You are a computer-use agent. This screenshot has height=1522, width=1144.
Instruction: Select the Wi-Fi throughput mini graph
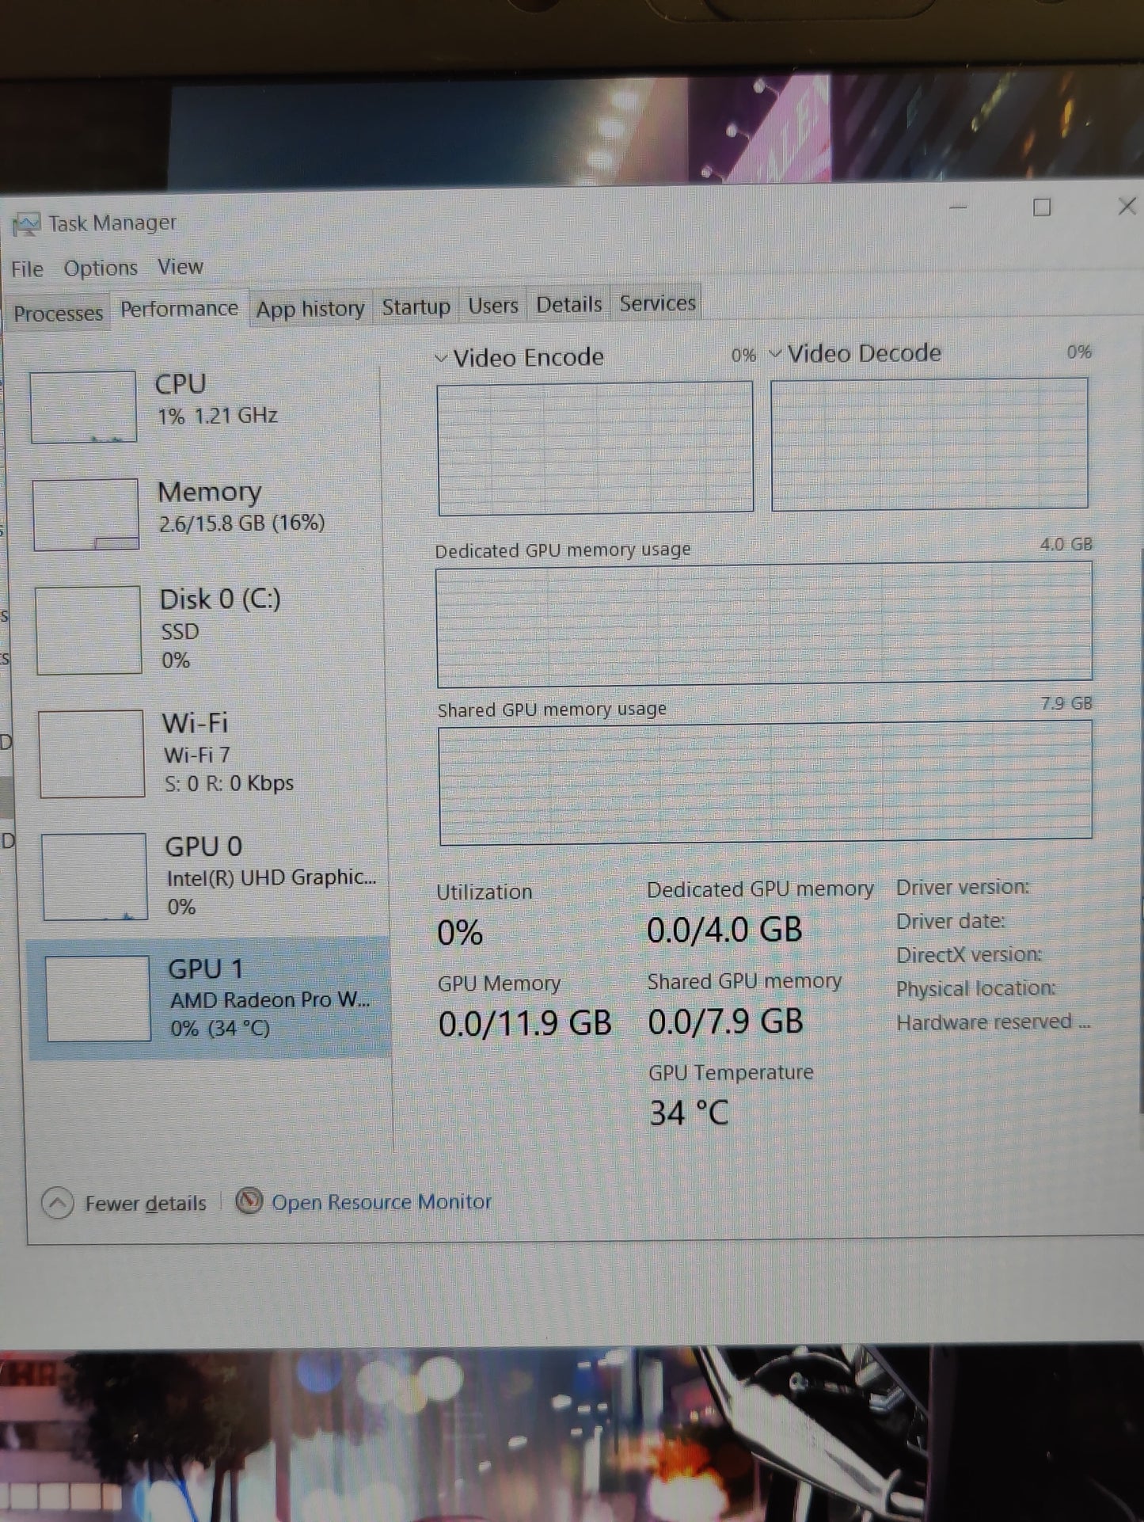point(92,754)
